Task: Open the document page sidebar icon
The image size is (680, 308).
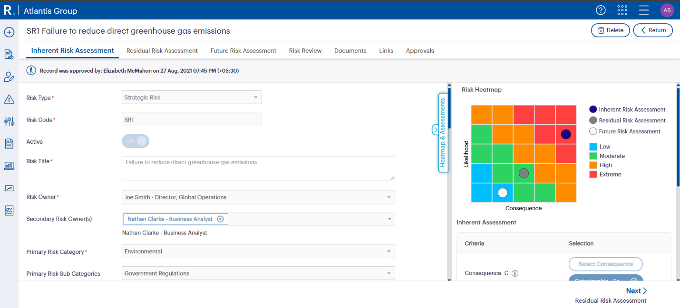Action: [x=9, y=143]
